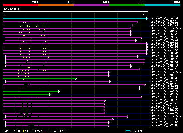This screenshot has width=183, height=133.
Task: Click the (in Subject) legend text
Action: 58,131
